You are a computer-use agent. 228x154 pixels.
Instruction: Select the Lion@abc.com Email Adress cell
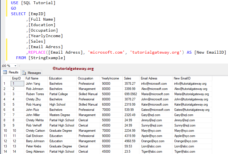tap(156, 147)
